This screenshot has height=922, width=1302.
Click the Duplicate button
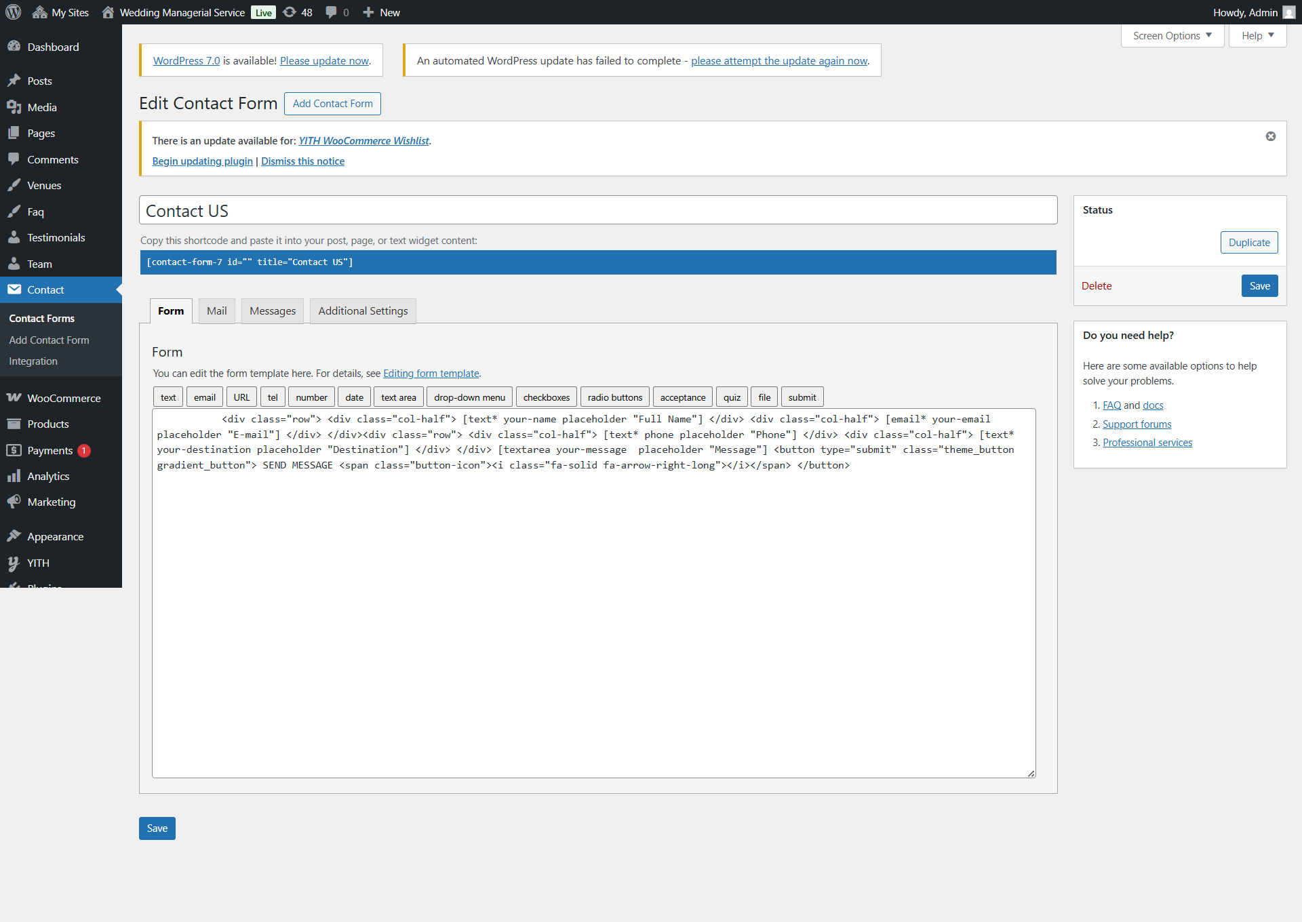coord(1249,242)
